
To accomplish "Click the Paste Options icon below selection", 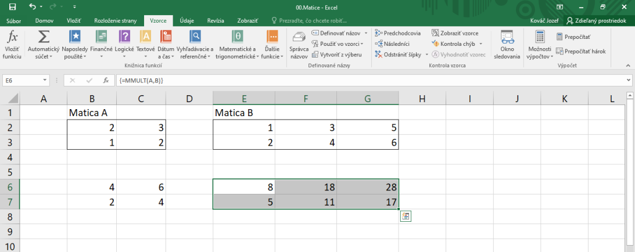I will pyautogui.click(x=406, y=217).
